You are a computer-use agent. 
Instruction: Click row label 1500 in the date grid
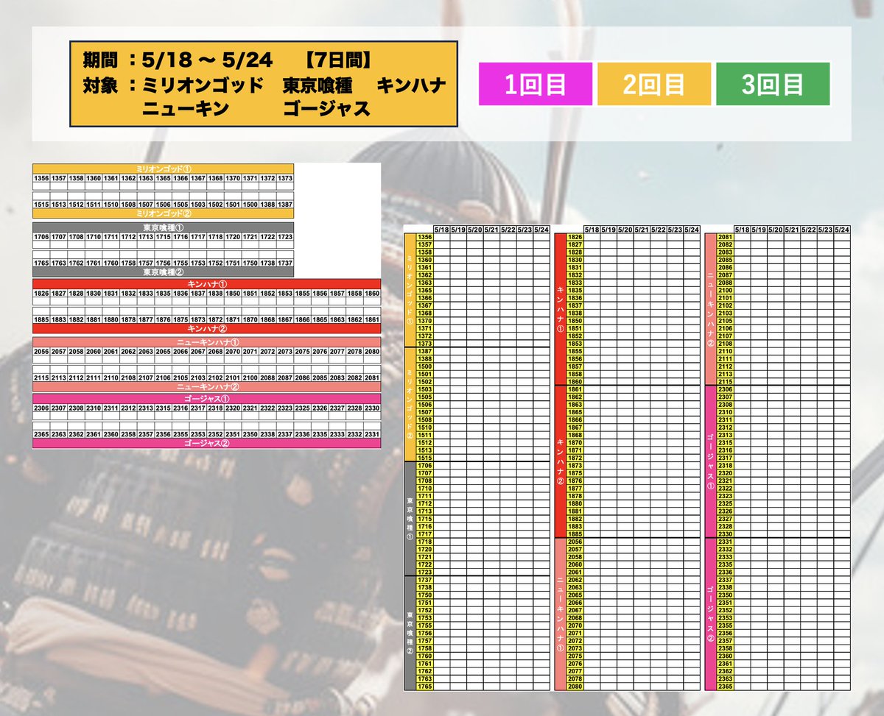(x=425, y=366)
